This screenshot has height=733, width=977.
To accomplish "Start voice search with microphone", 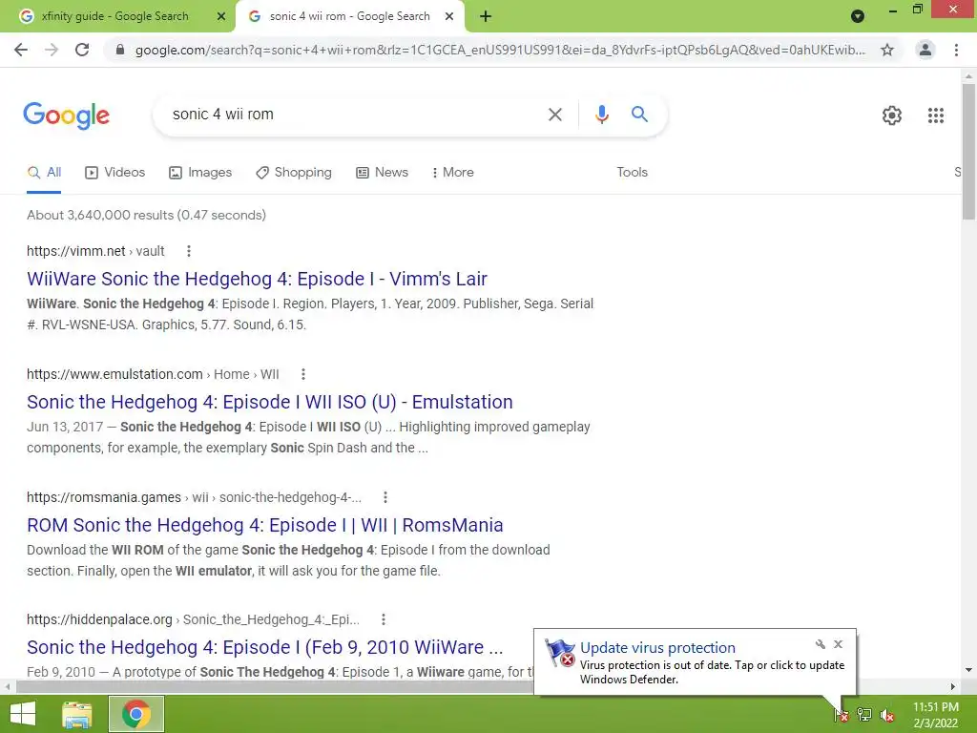I will point(601,115).
